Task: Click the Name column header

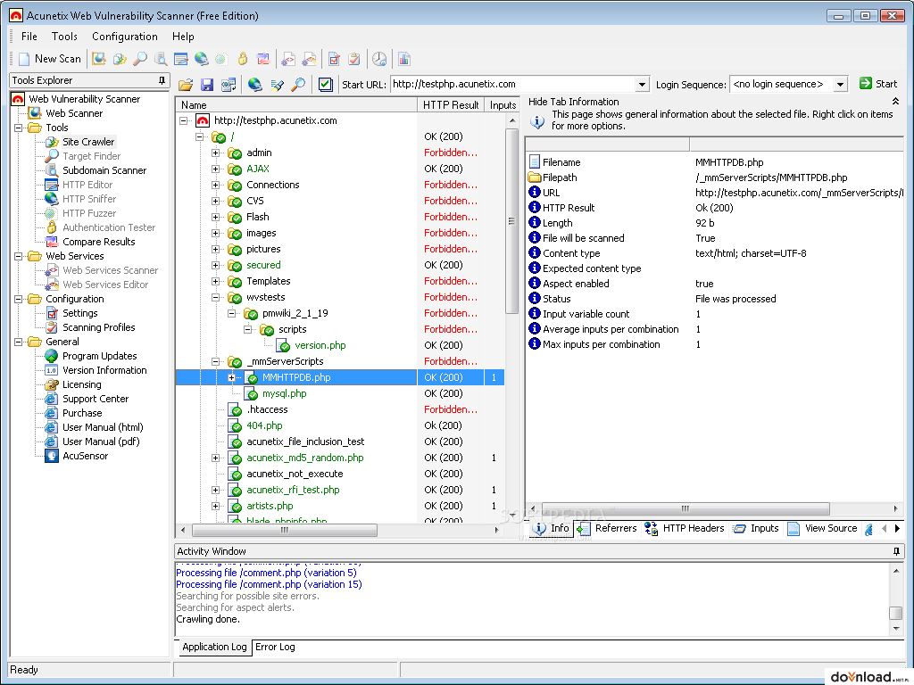Action: click(x=296, y=105)
